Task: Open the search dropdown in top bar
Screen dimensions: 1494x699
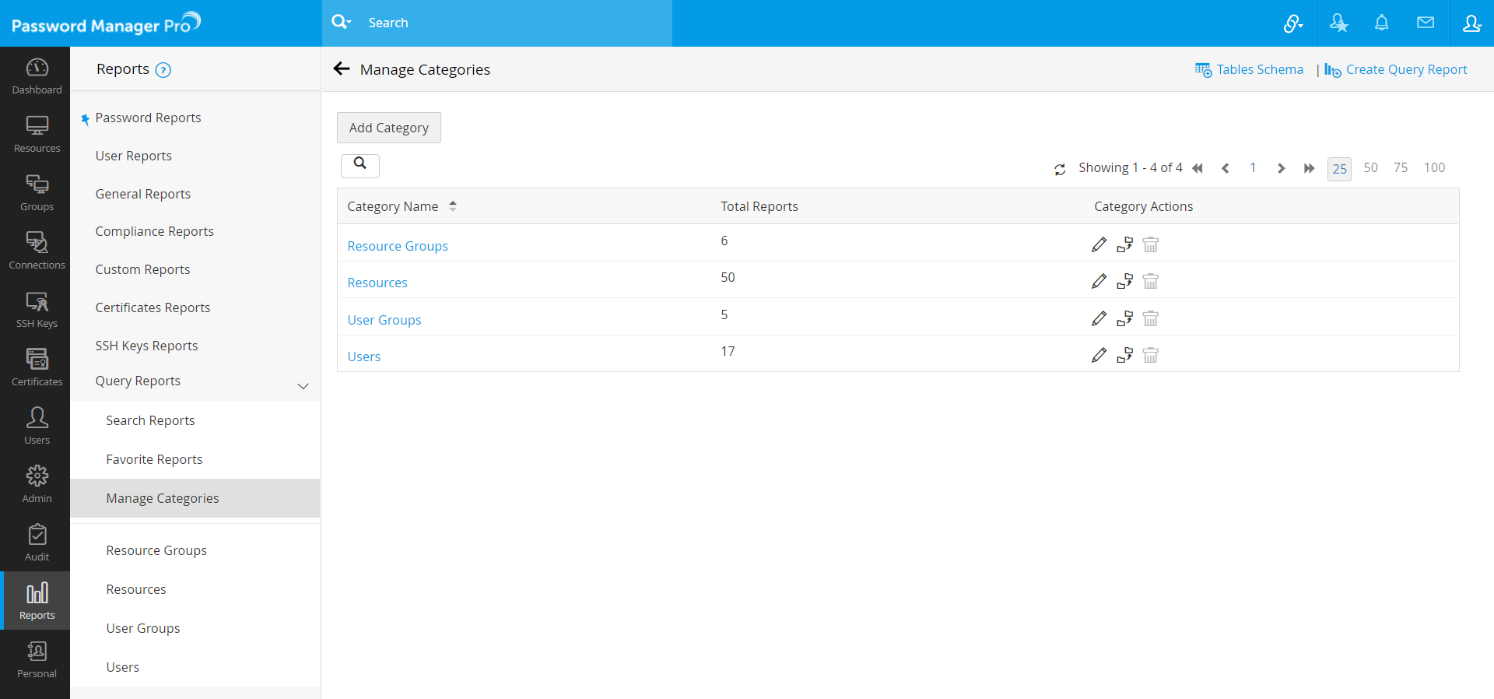Action: (x=342, y=22)
